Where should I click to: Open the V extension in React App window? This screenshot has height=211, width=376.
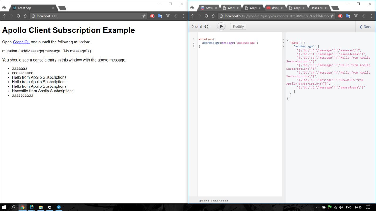168,16
